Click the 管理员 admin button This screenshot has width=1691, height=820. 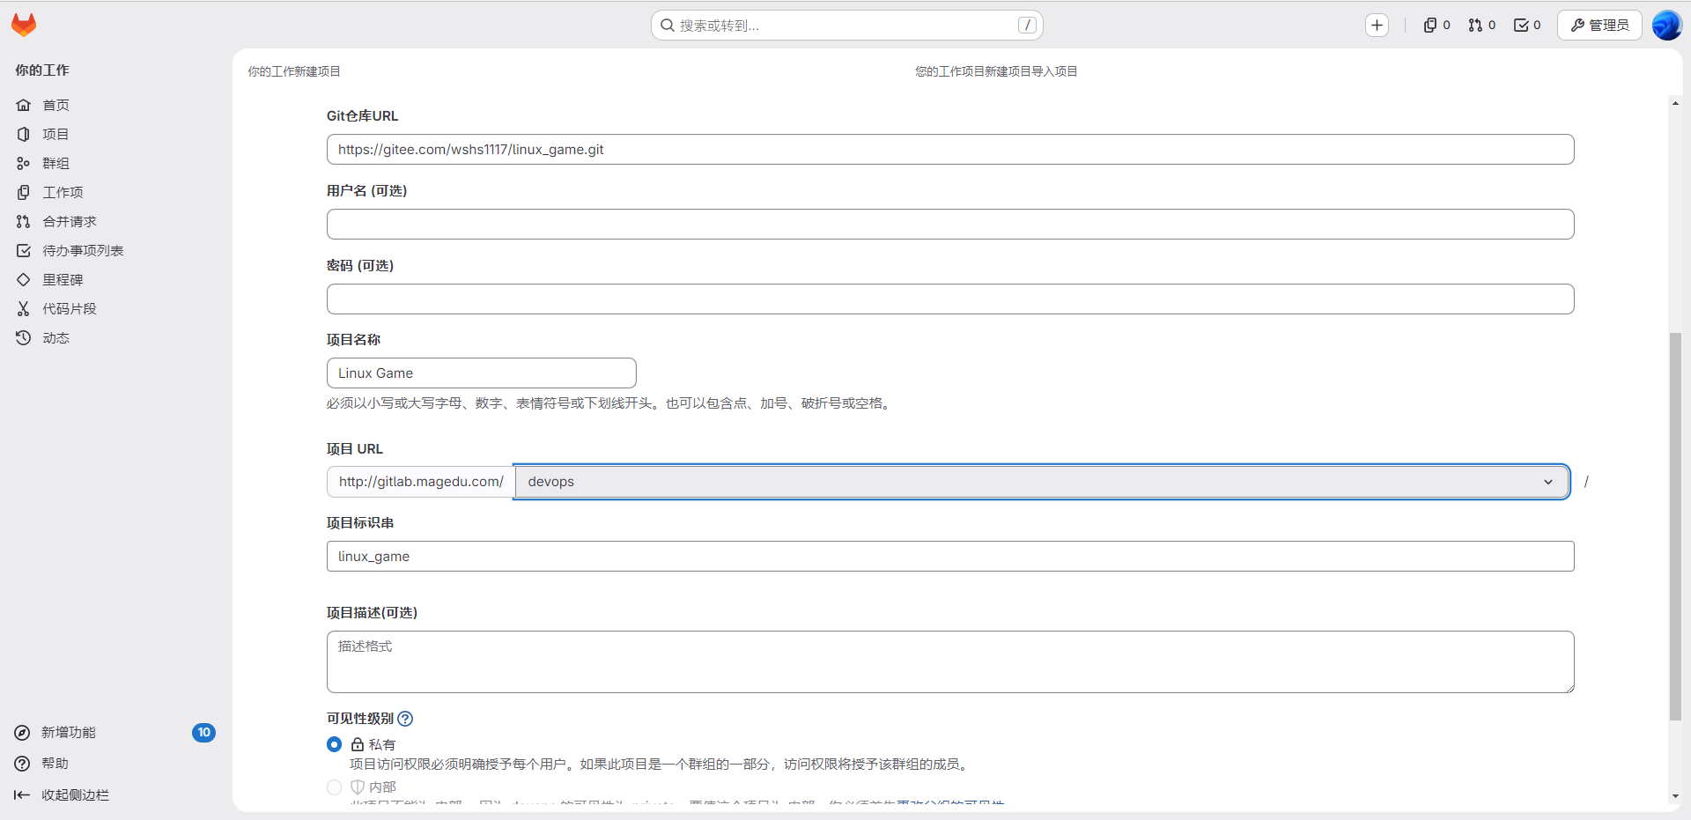(1599, 26)
